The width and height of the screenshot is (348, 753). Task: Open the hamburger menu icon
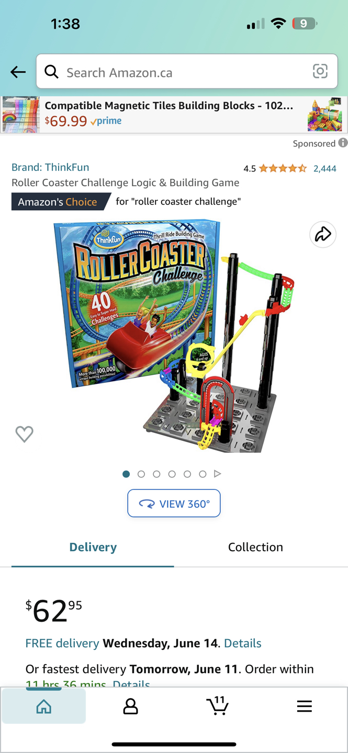tap(304, 706)
